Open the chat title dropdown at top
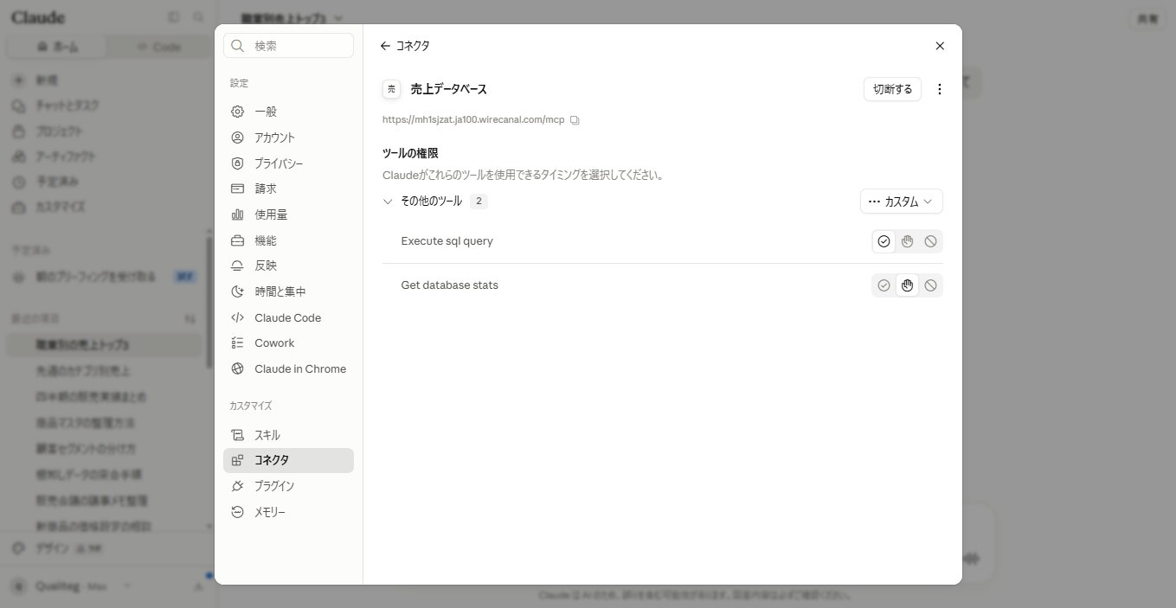This screenshot has width=1176, height=608. pyautogui.click(x=292, y=18)
